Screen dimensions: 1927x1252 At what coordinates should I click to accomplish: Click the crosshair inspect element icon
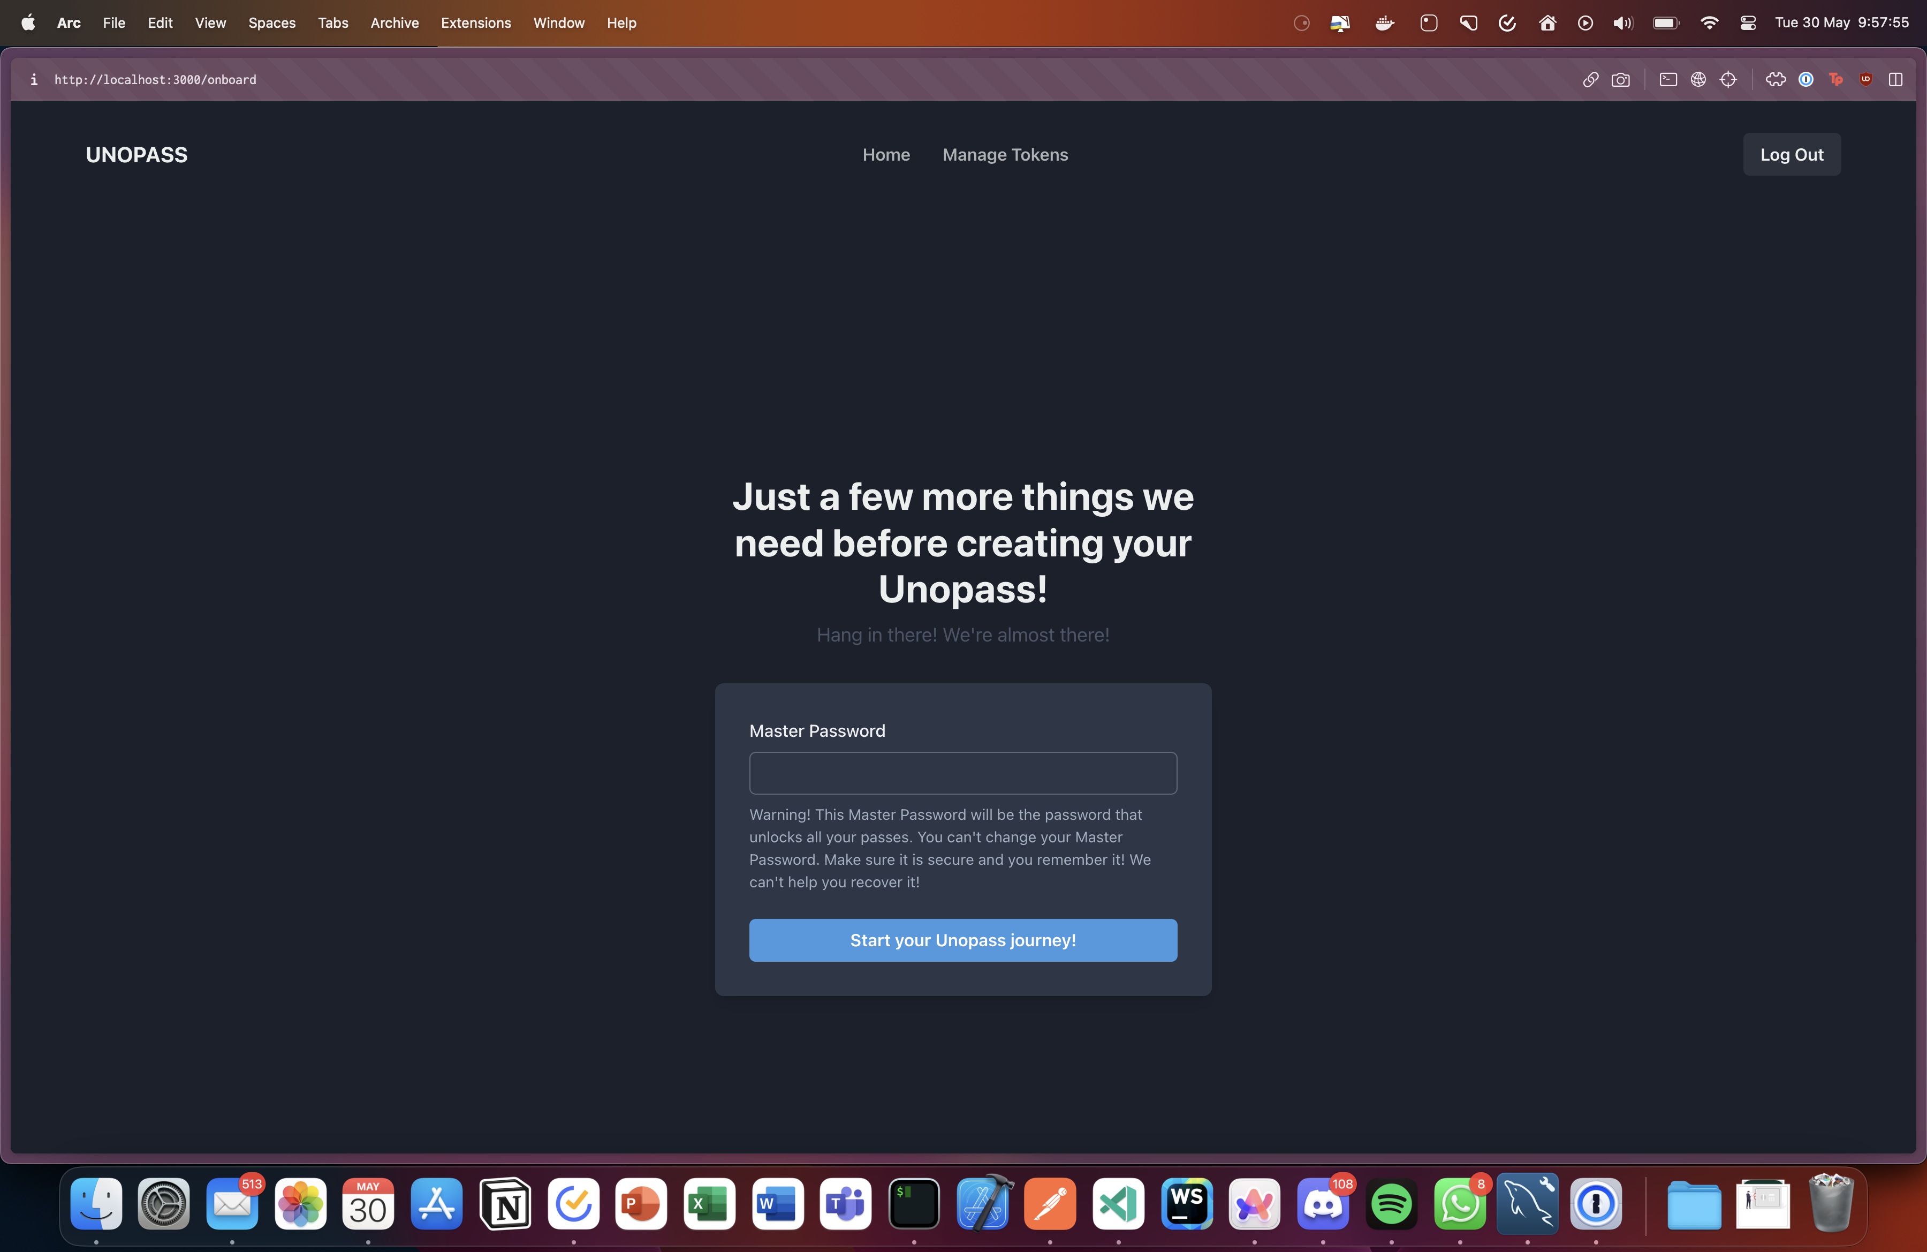point(1728,79)
